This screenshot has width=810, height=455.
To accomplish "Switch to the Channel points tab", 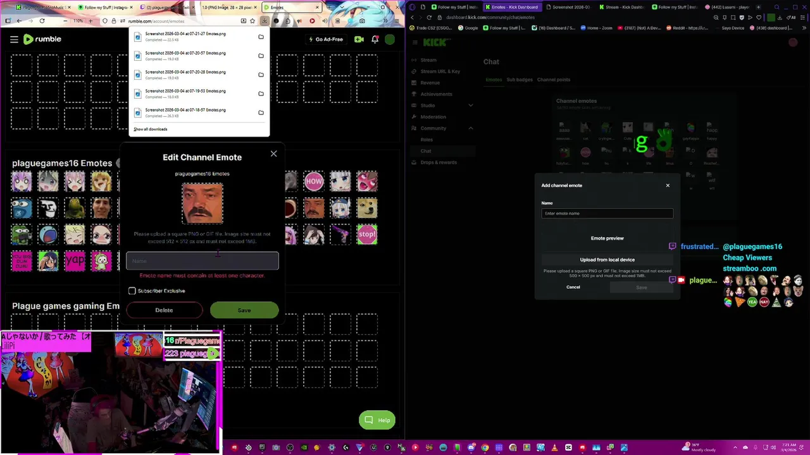I will (554, 80).
